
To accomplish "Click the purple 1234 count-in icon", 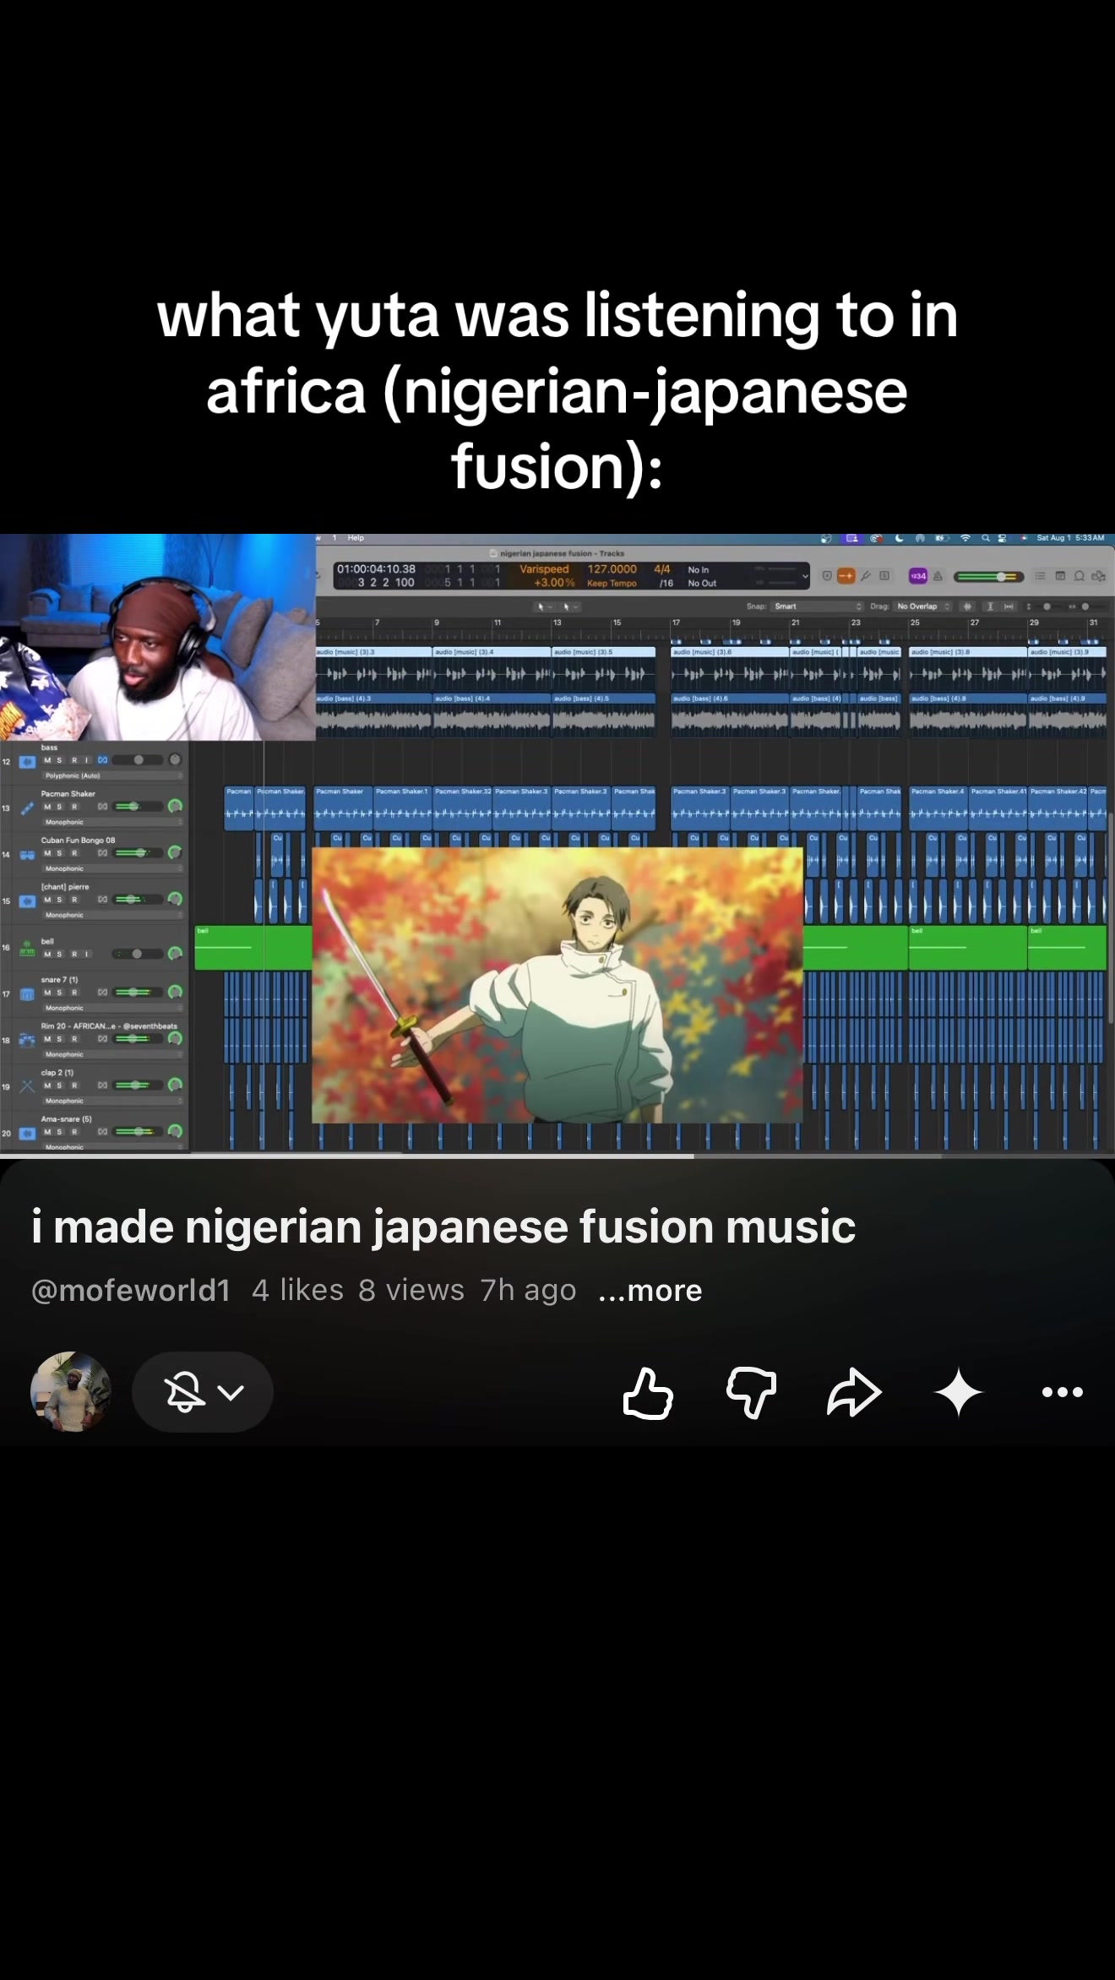I will (x=918, y=576).
